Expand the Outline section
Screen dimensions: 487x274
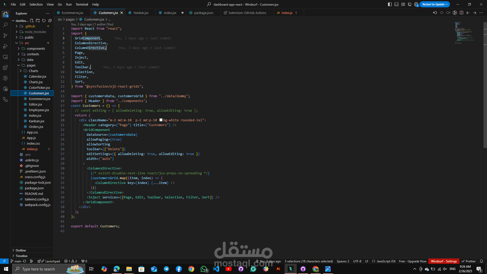click(21, 250)
